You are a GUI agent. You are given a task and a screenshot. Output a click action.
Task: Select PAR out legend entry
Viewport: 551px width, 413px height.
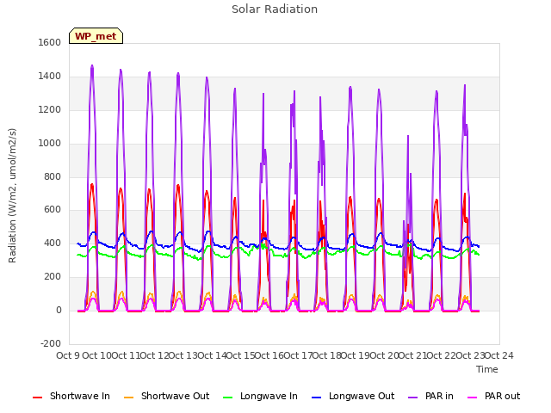(x=493, y=396)
